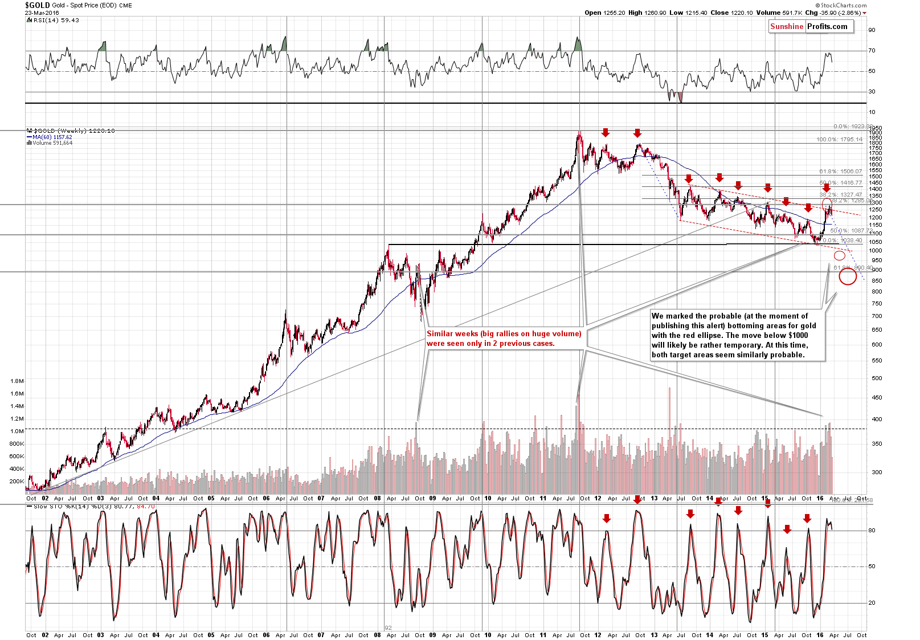Click the 50.0%: 1416.77 Fibonacci label
920x640 pixels.
[841, 183]
